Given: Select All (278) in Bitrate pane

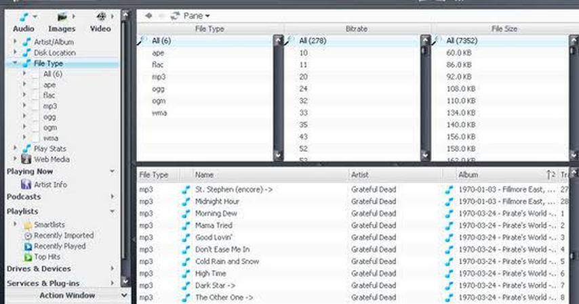Looking at the screenshot, I should tap(313, 41).
